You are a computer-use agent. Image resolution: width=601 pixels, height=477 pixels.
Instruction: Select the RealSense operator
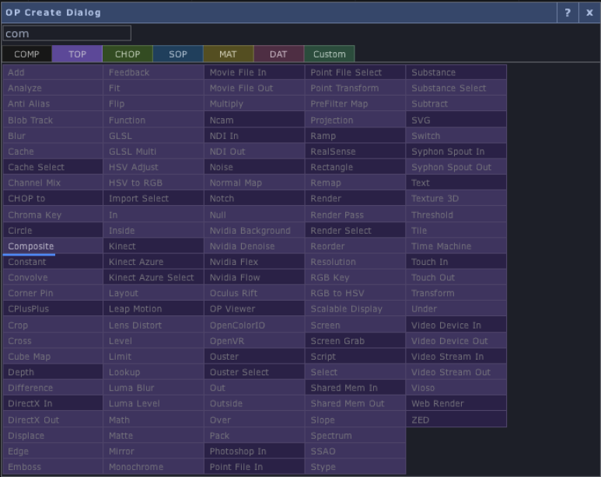355,151
